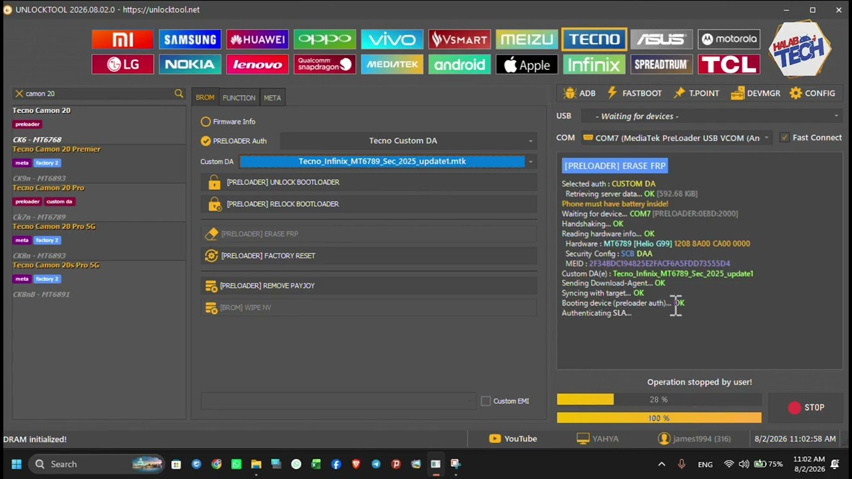Image resolution: width=852 pixels, height=479 pixels.
Task: Select the OPPO brand tile
Action: tap(324, 40)
